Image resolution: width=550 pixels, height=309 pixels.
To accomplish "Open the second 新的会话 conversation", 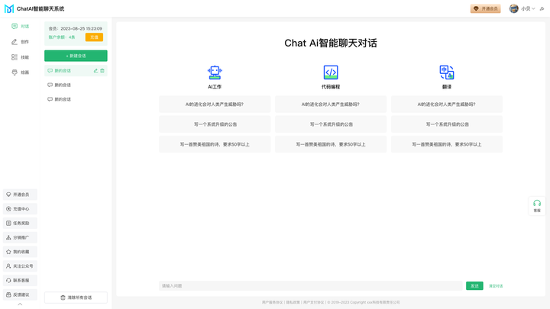I will (76, 85).
